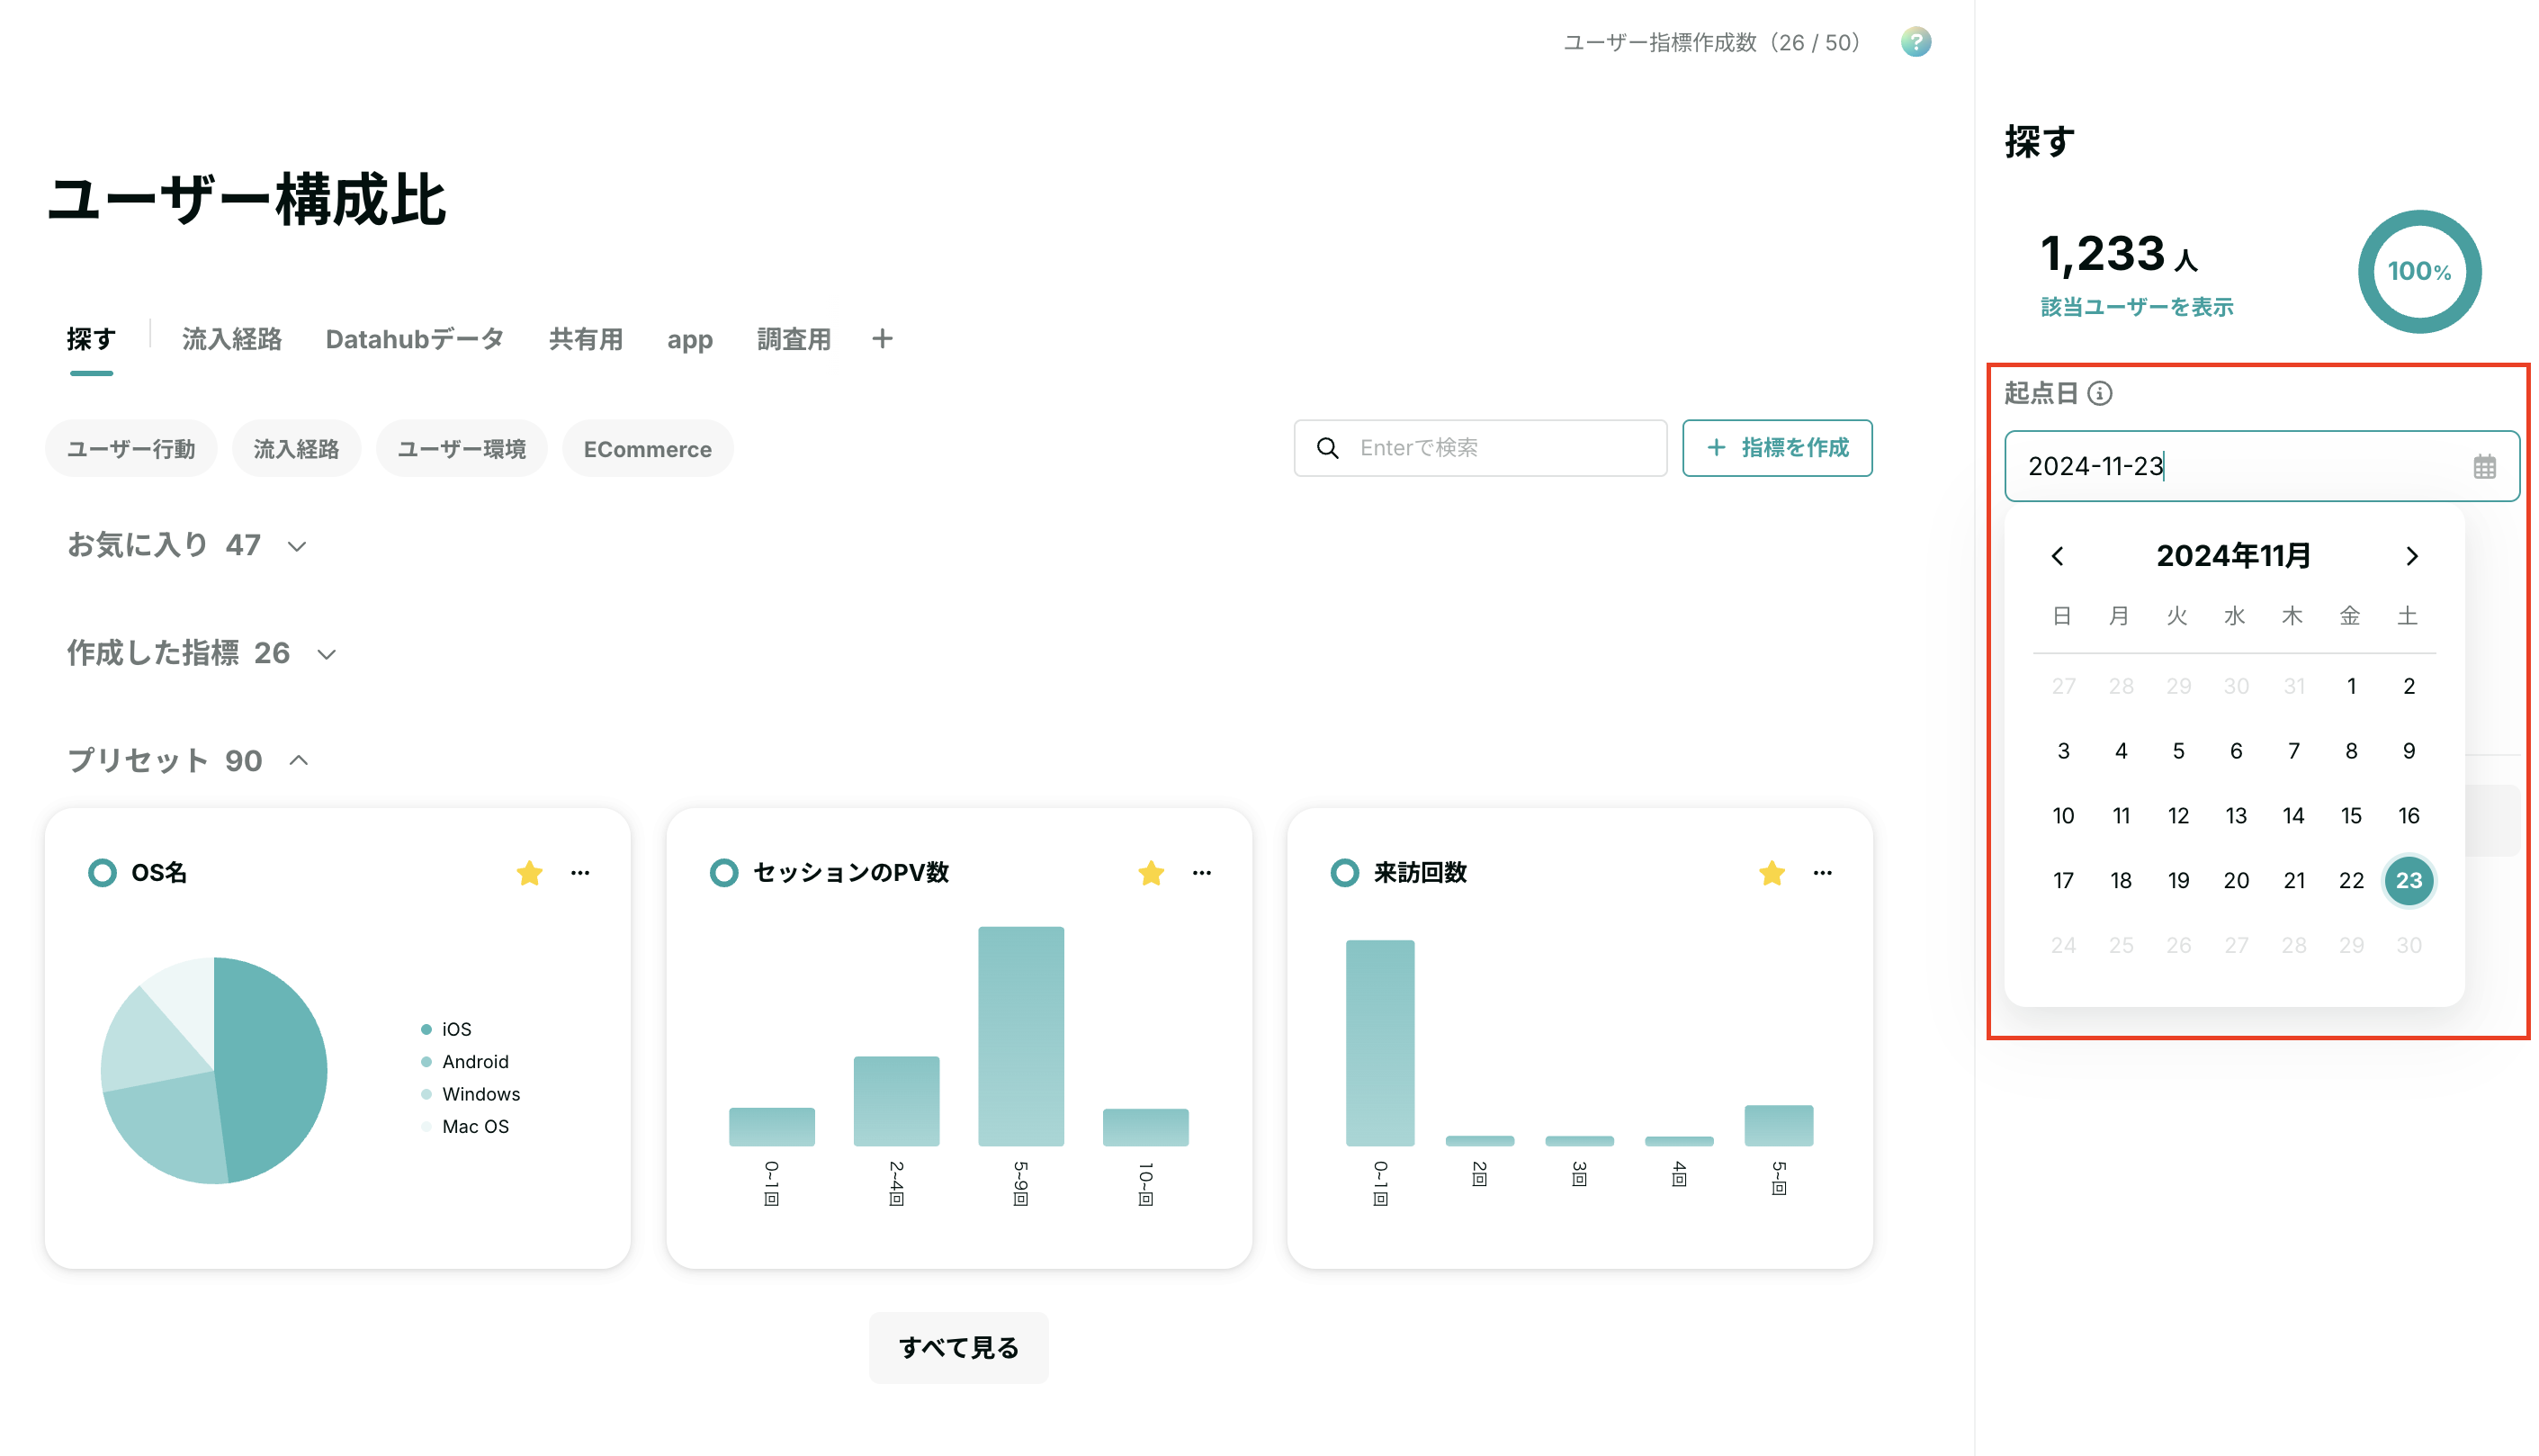Toggle favorite star on OS名 card

point(530,873)
